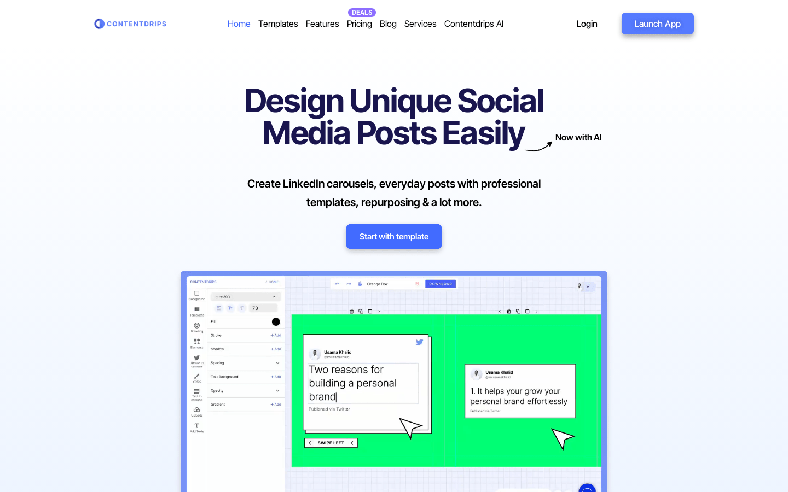The image size is (788, 492).
Task: Open the Inter:300 font dropdown
Action: 246,297
